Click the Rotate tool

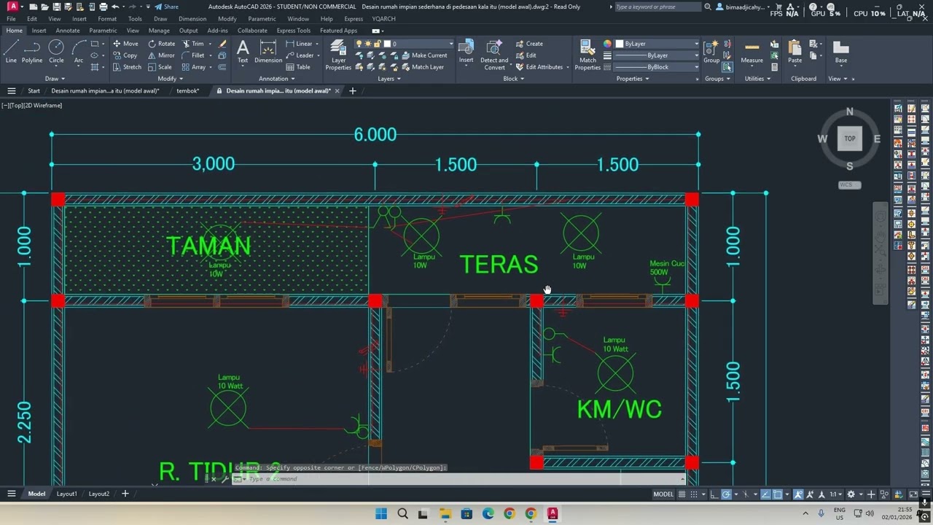pos(162,44)
